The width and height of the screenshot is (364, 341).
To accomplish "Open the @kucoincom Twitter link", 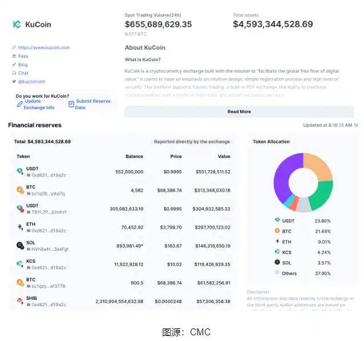I will pos(32,82).
